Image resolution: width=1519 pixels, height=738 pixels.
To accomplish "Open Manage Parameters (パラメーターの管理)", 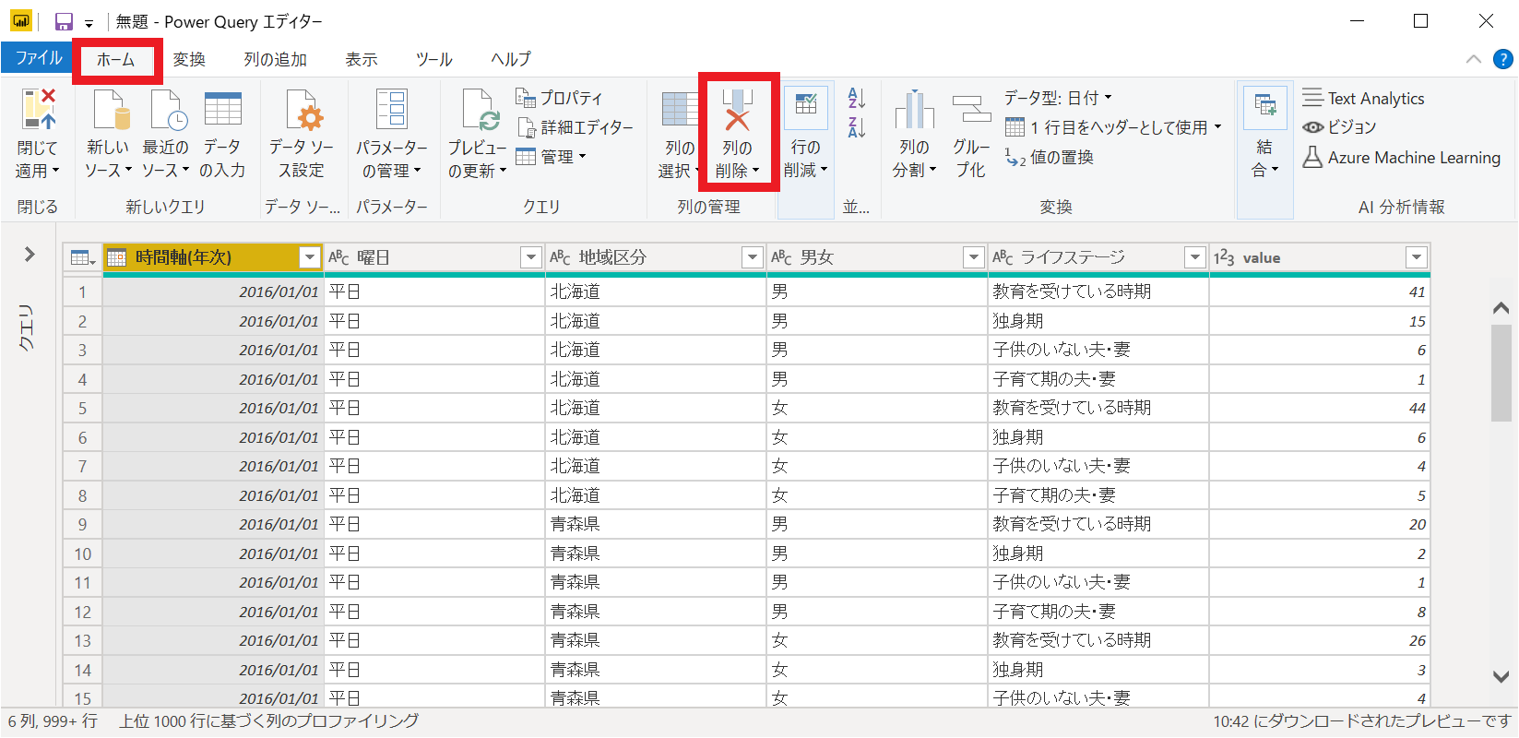I will (392, 135).
